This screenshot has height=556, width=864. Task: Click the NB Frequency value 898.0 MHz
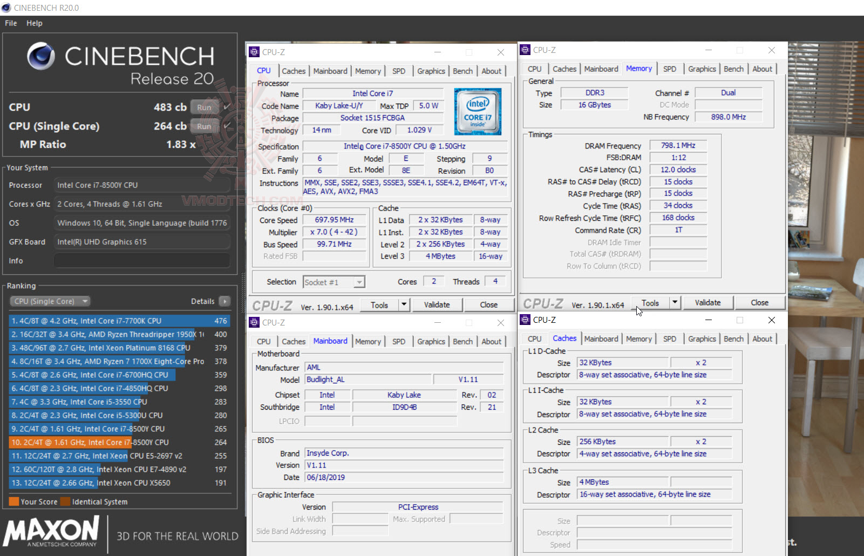(x=729, y=117)
